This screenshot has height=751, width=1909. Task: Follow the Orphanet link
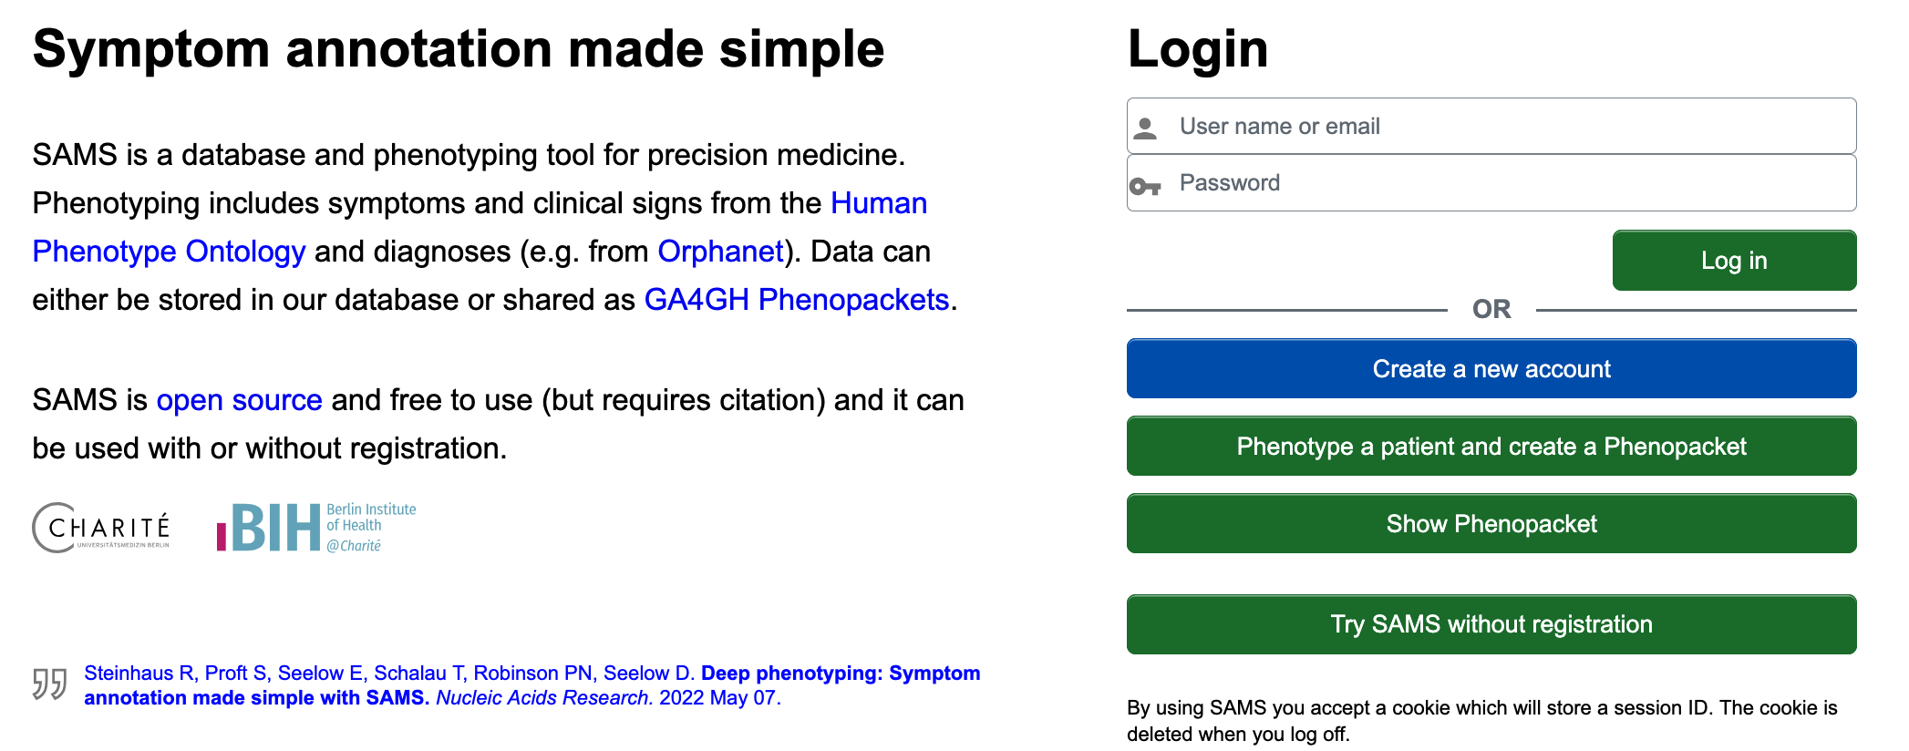pyautogui.click(x=720, y=252)
